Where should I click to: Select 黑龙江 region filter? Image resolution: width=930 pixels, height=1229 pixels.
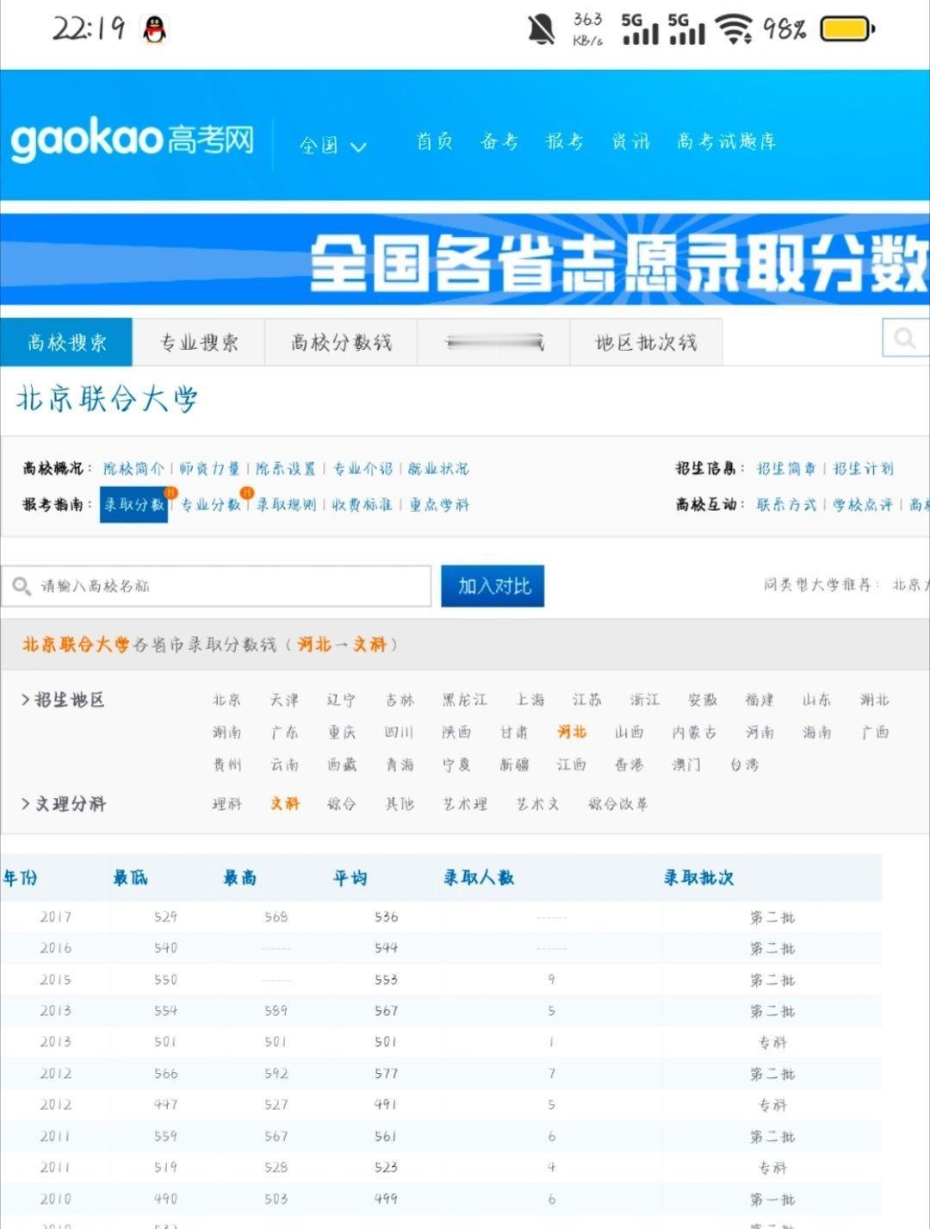click(x=464, y=700)
